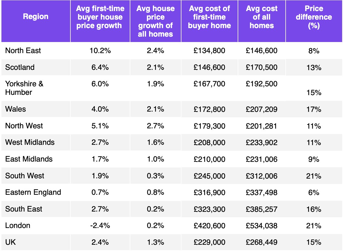Click the Avg cost of first-time buyer home header
The height and width of the screenshot is (251, 343).
[x=210, y=17]
